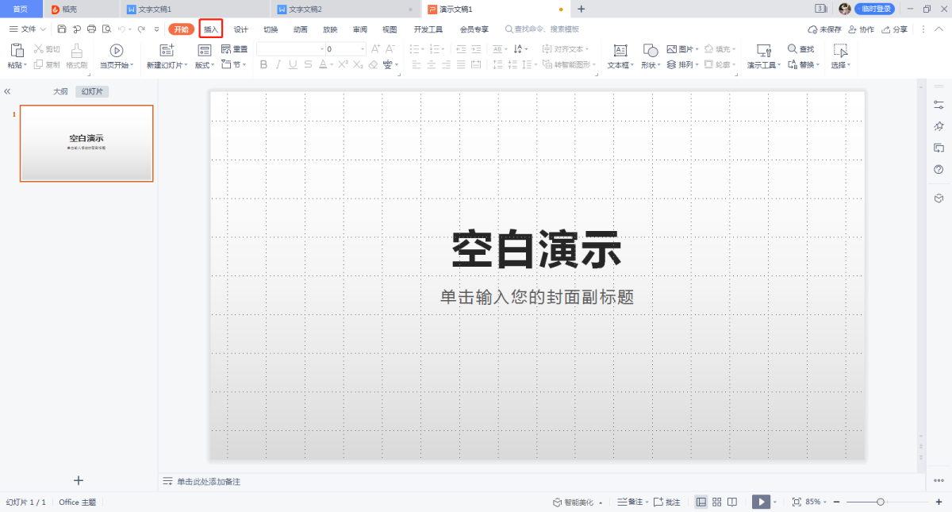The width and height of the screenshot is (952, 512).
Task: Open the Insert (插入) ribbon tab
Action: (x=211, y=29)
